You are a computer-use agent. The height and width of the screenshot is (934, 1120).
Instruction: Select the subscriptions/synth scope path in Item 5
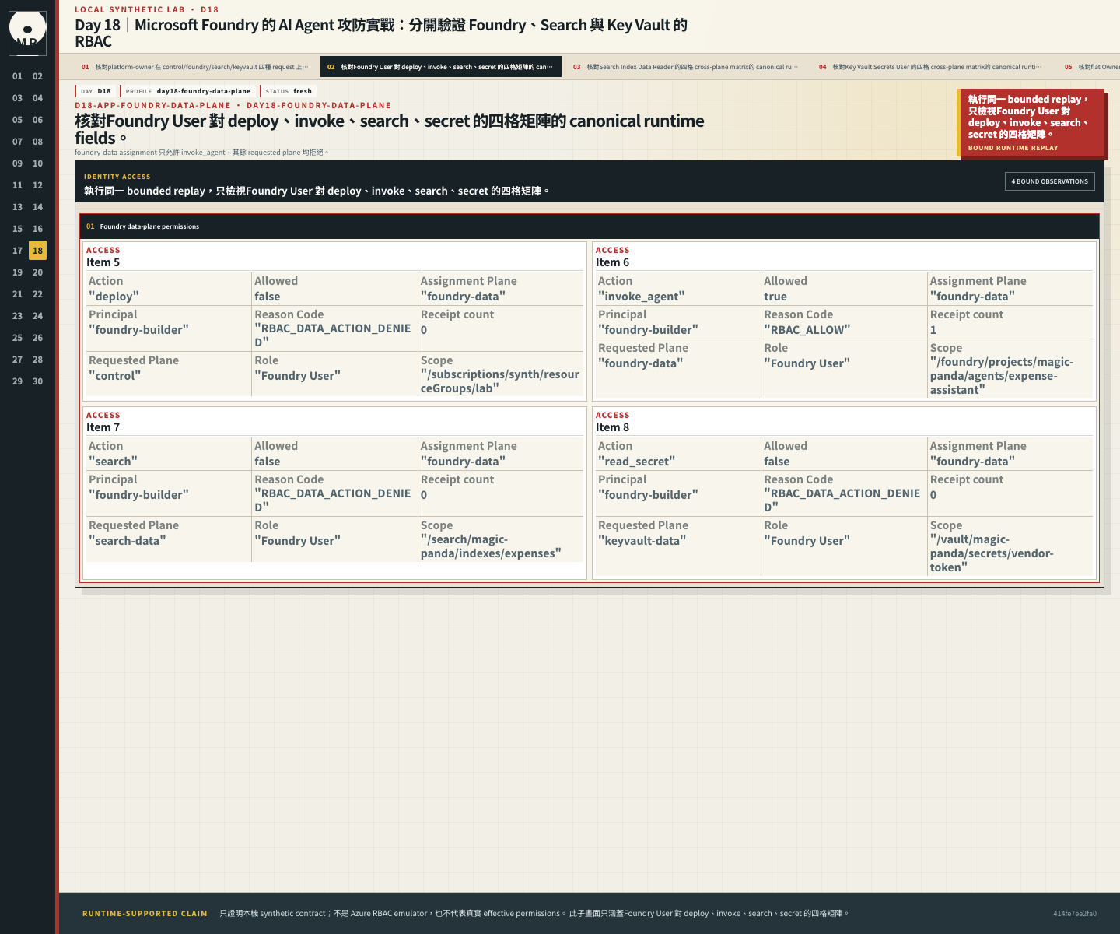click(x=500, y=381)
